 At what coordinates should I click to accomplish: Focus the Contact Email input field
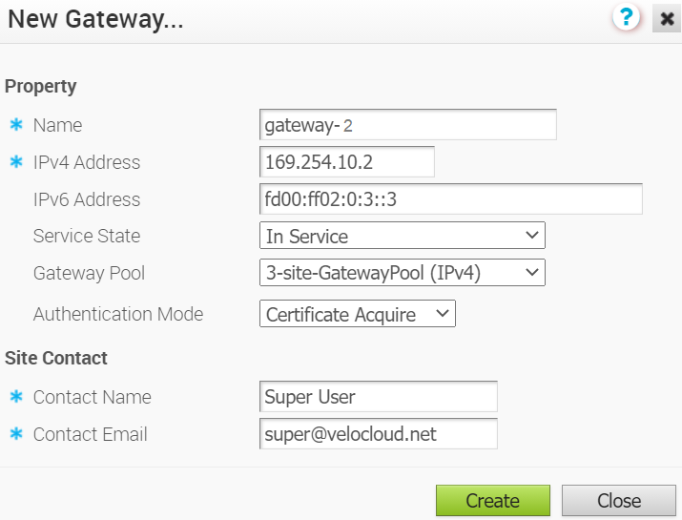point(378,434)
